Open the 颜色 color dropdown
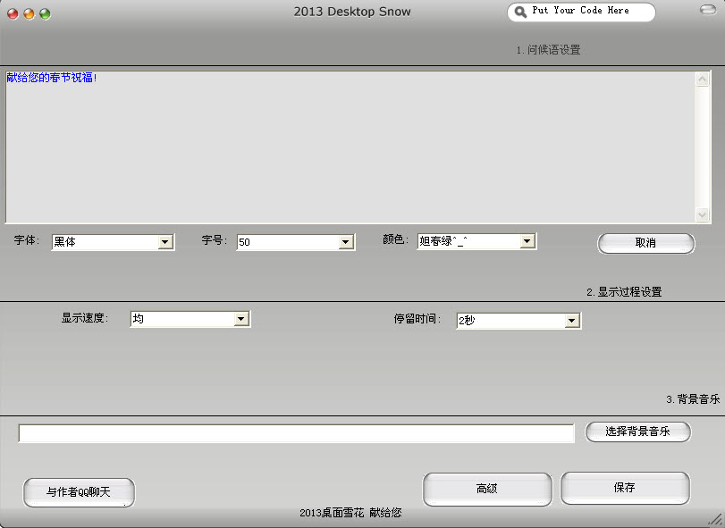 coord(476,241)
